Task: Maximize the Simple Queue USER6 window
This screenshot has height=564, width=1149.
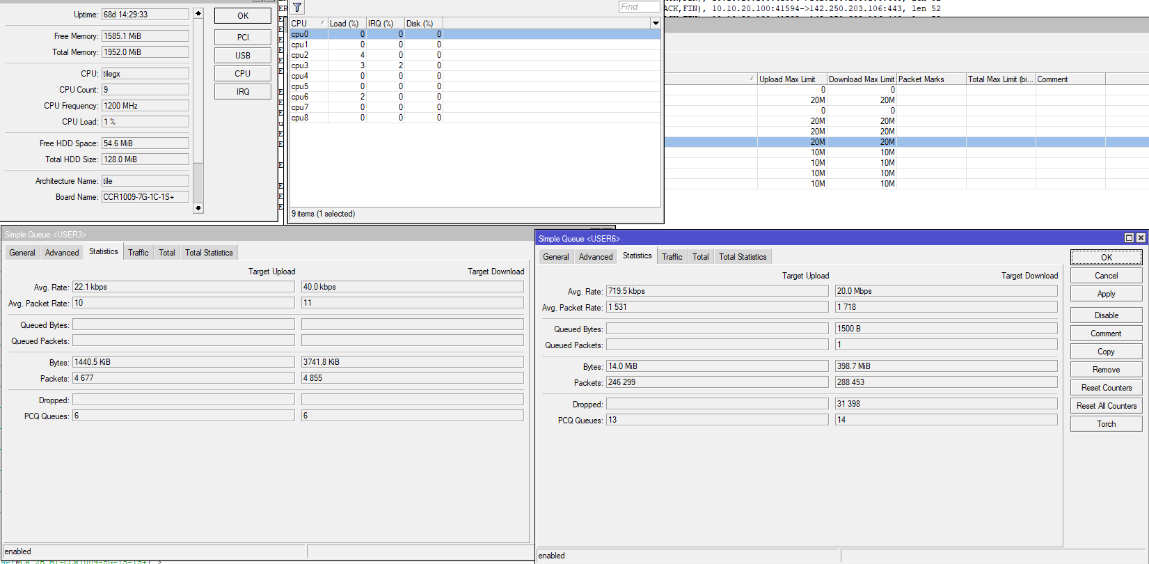Action: 1129,238
